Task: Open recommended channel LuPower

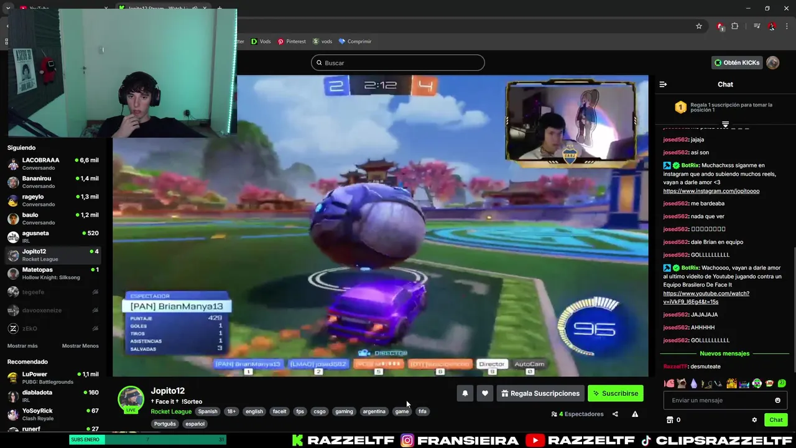Action: [x=53, y=378]
